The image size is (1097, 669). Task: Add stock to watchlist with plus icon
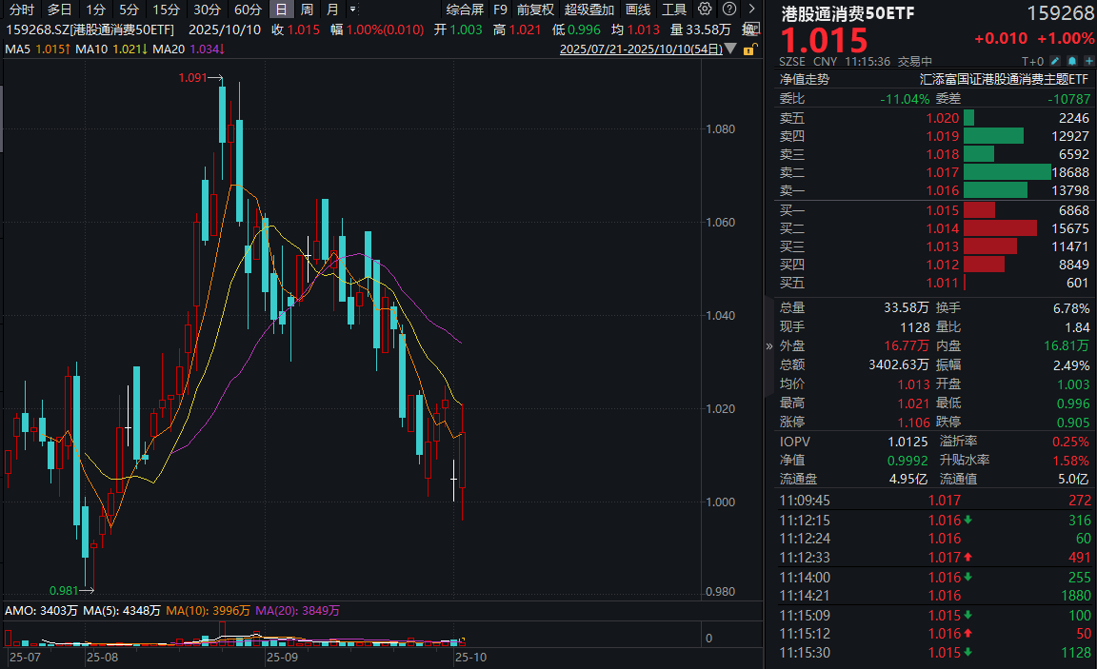pos(1087,61)
